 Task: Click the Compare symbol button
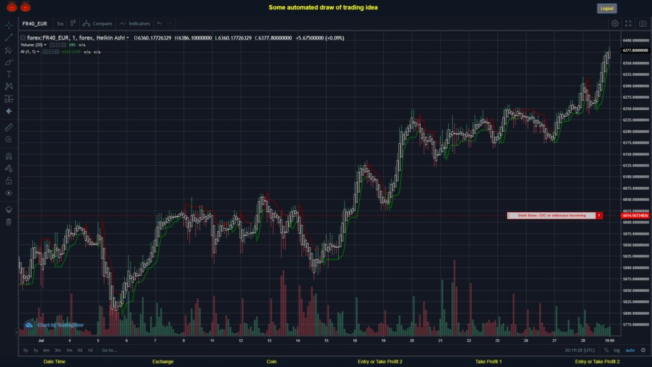click(97, 24)
